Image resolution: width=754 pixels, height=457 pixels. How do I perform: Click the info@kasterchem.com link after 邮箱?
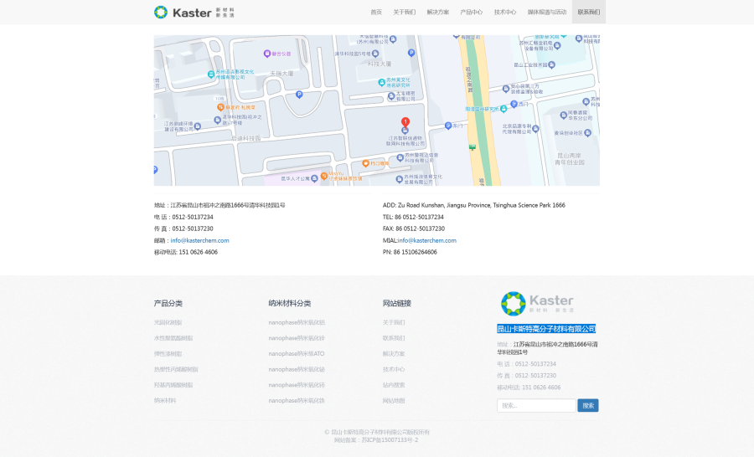pyautogui.click(x=199, y=240)
